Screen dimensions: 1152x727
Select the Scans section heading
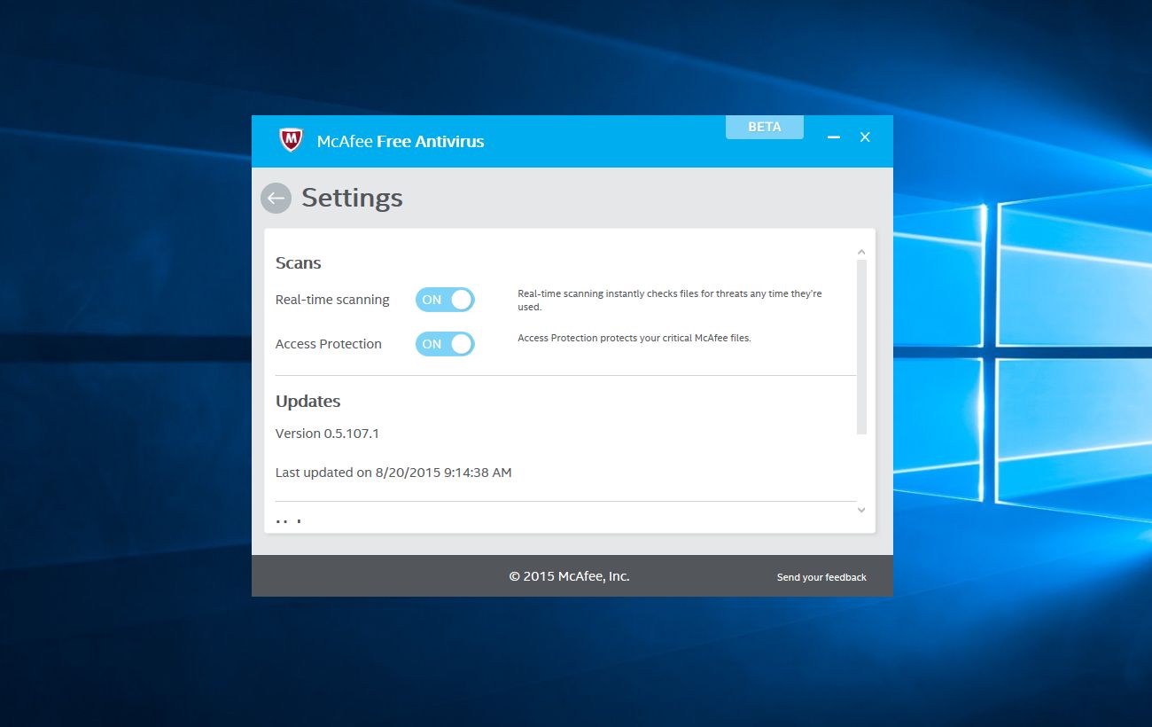298,263
